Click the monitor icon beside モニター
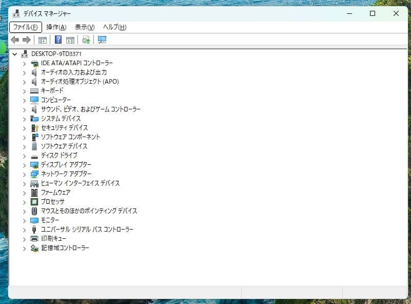 34,220
